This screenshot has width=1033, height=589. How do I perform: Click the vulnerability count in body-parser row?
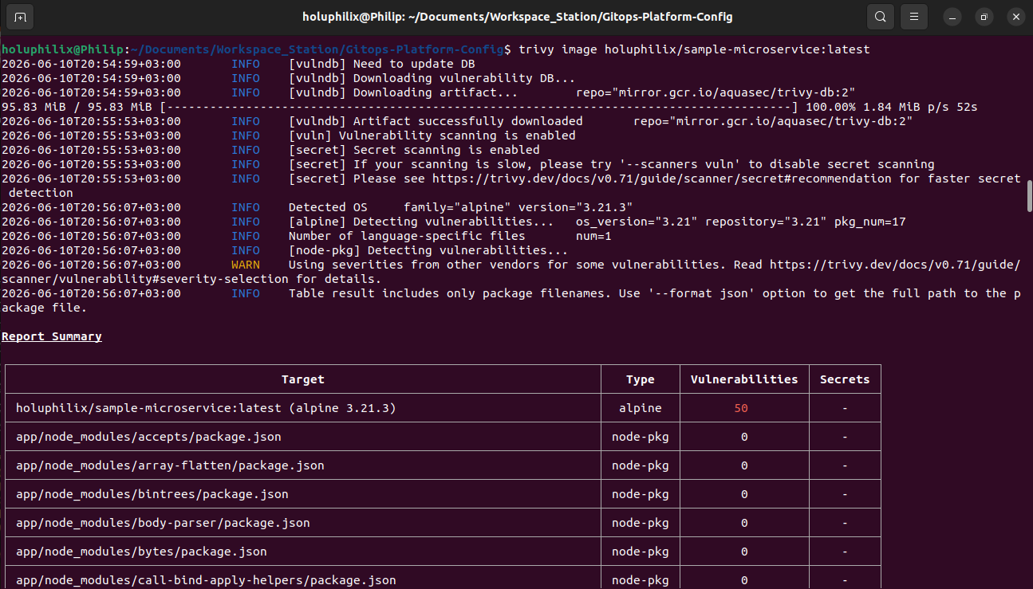pyautogui.click(x=744, y=523)
